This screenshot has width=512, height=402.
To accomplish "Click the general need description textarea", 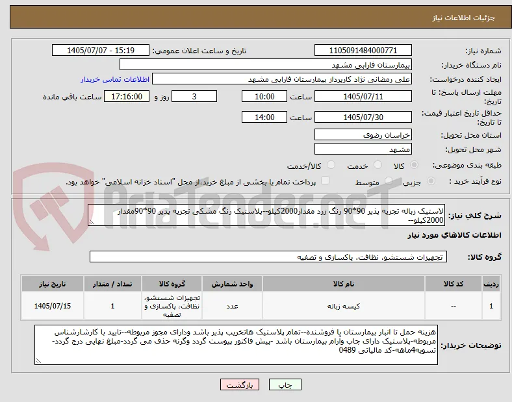I will (x=266, y=216).
